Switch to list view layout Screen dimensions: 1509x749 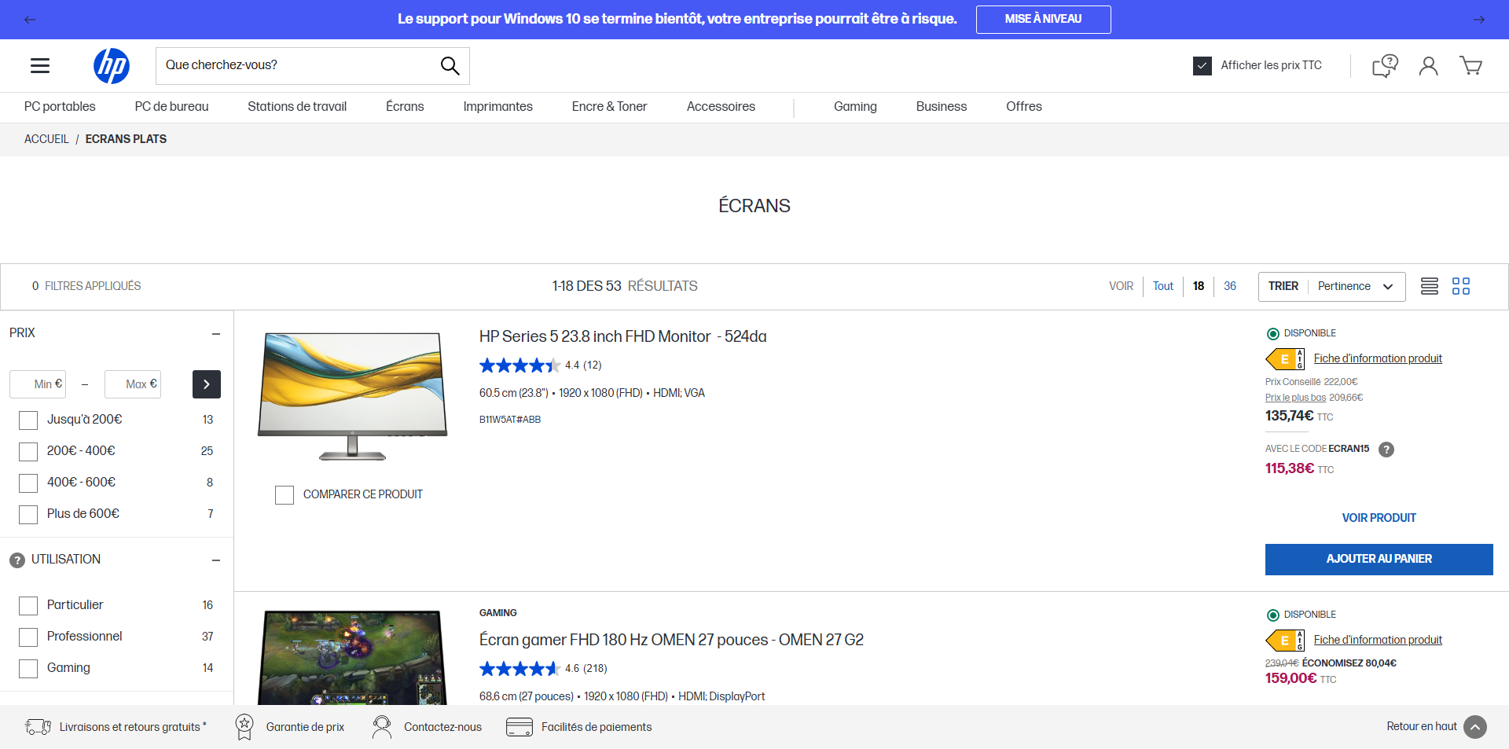pyautogui.click(x=1430, y=286)
